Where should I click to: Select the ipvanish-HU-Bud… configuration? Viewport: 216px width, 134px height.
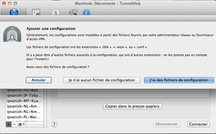click(24, 90)
